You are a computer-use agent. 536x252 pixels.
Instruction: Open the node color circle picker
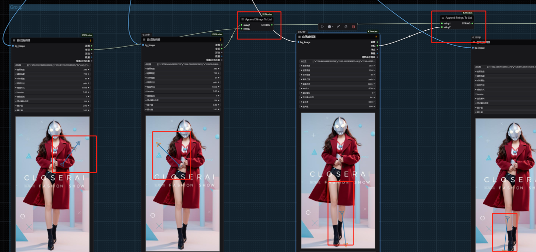tap(330, 26)
